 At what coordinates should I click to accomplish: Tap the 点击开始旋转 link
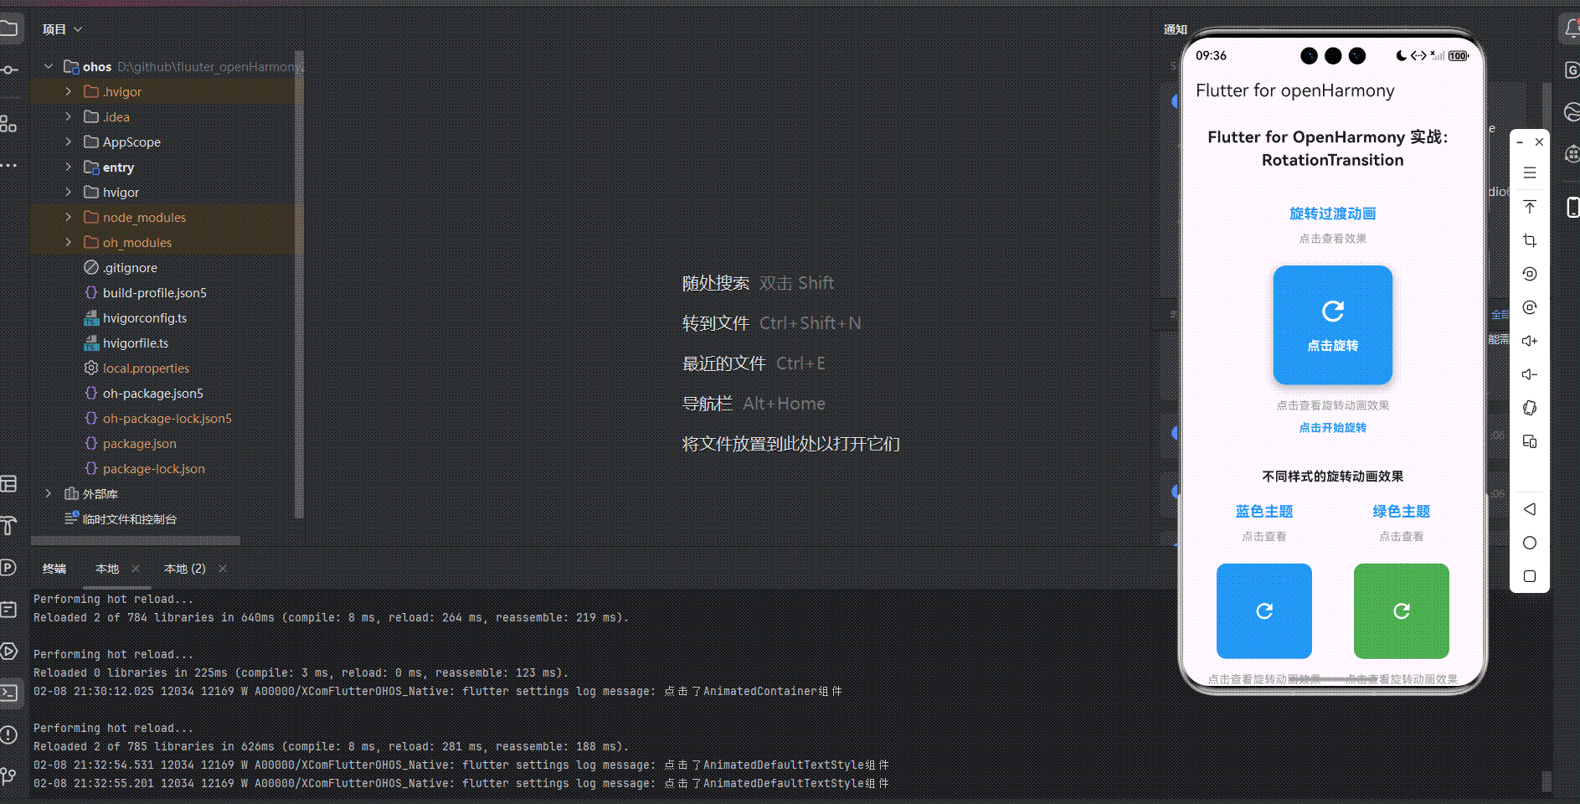point(1333,428)
